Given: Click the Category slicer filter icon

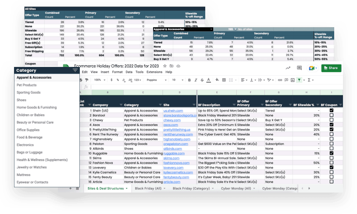Looking at the screenshot, I should tap(75, 70).
